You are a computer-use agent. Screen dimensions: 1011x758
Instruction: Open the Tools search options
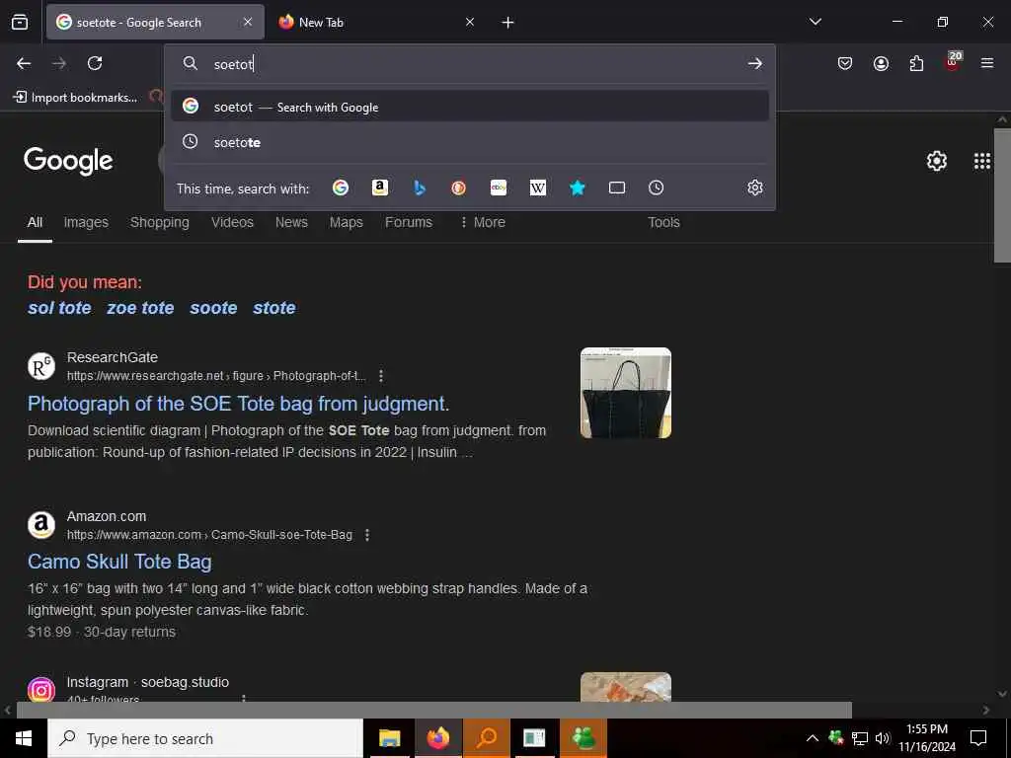(663, 222)
